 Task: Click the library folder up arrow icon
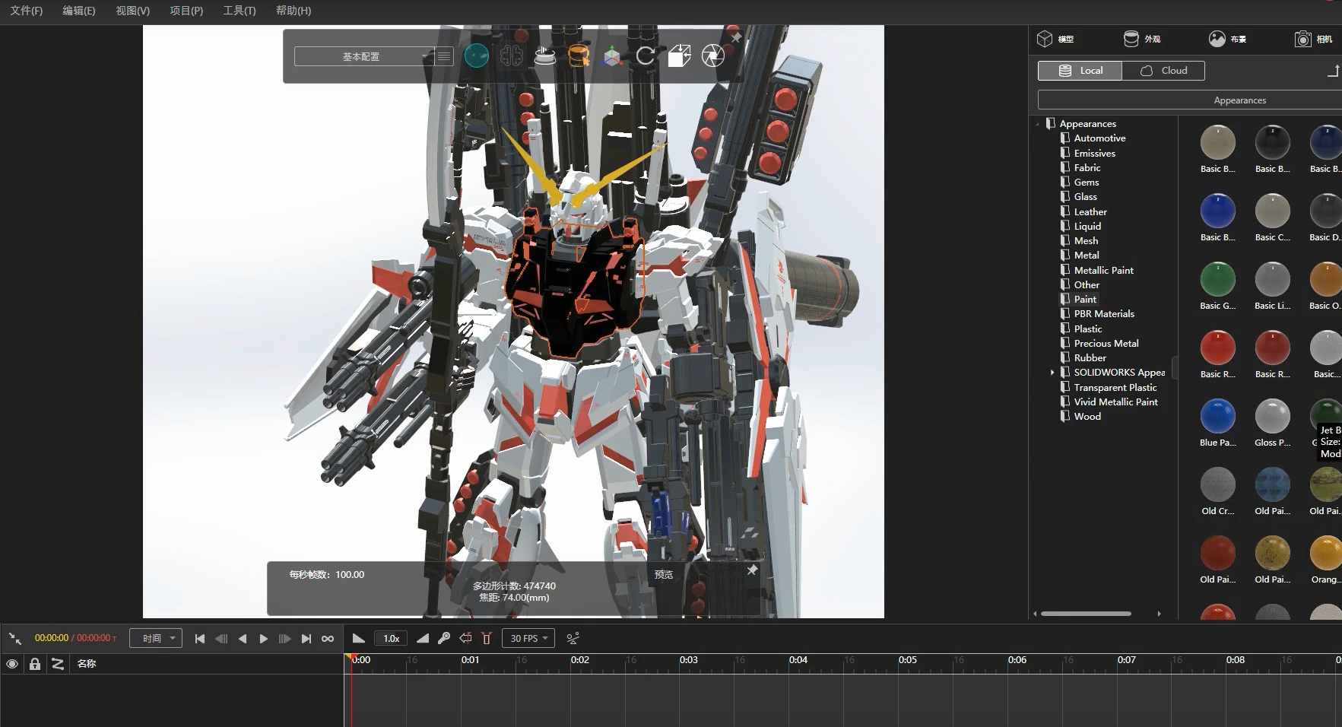[x=1334, y=71]
